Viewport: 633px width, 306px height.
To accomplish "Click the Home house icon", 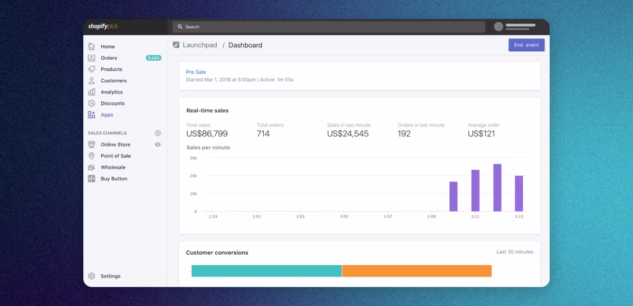I will (92, 46).
